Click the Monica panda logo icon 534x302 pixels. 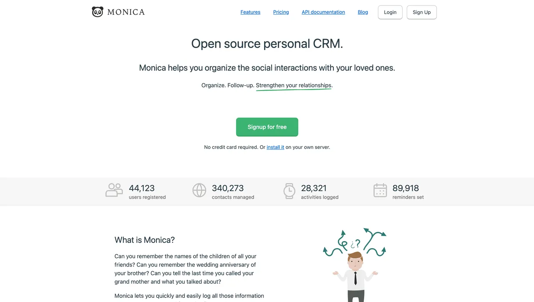tap(97, 12)
